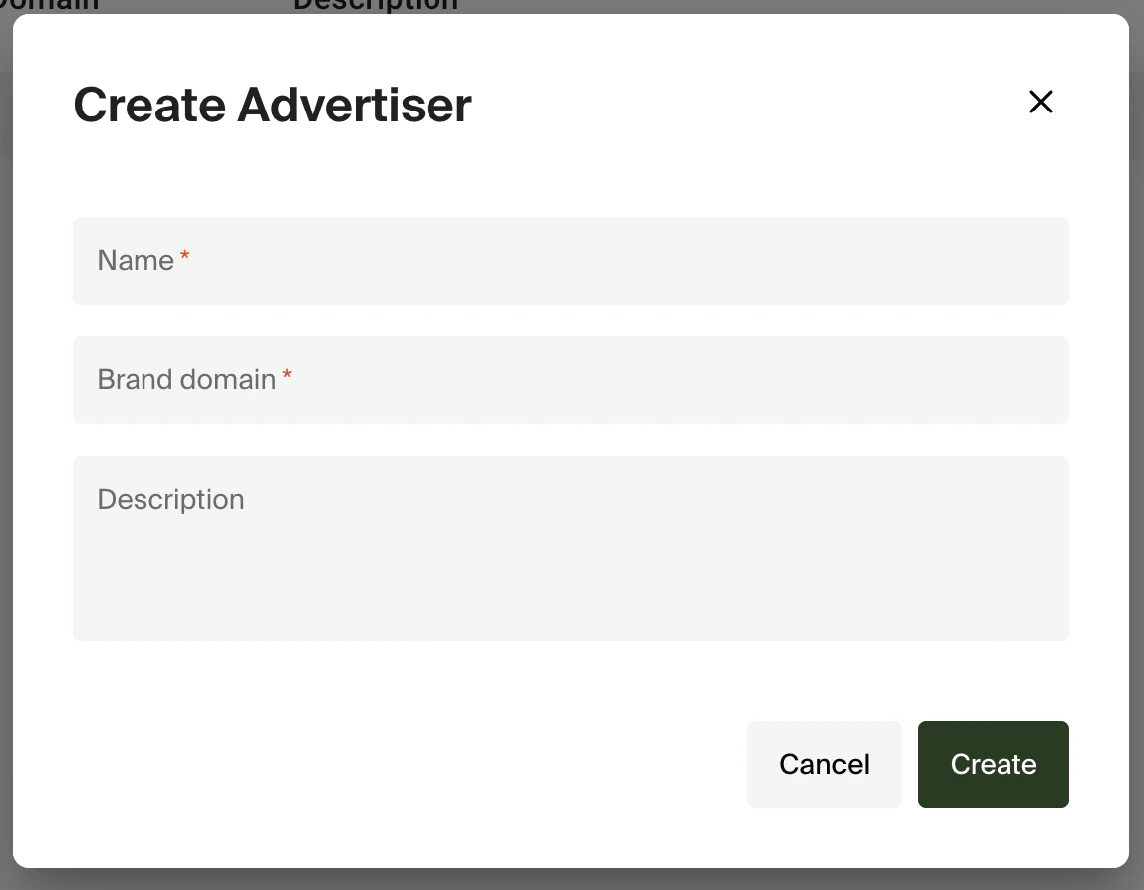Select the Description column header behind the dialog
This screenshot has height=890, width=1144.
(374, 8)
